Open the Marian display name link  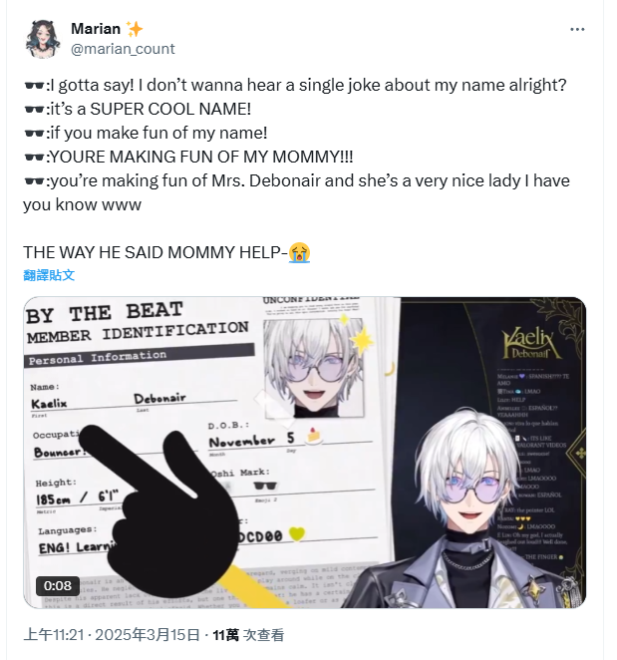pyautogui.click(x=96, y=29)
